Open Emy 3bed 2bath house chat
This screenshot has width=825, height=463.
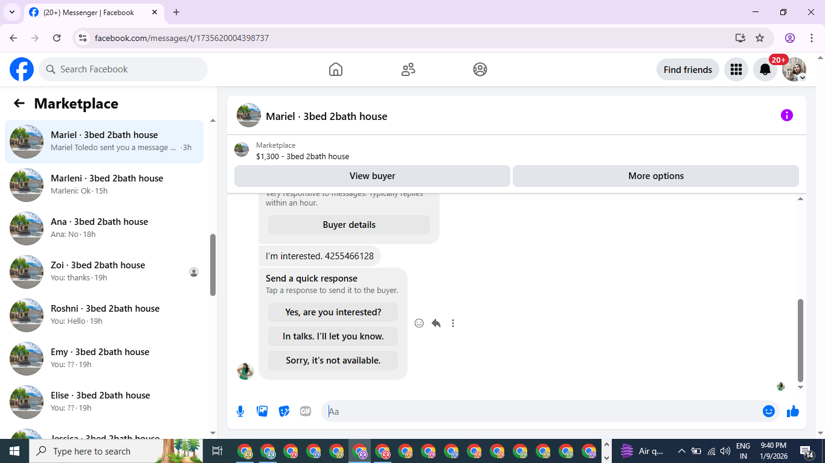point(104,359)
